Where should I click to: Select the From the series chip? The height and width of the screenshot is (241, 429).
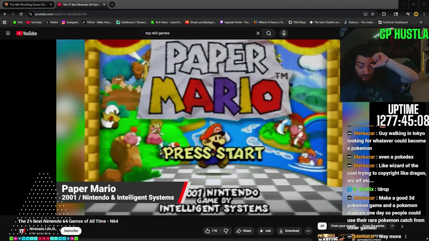click(373, 226)
